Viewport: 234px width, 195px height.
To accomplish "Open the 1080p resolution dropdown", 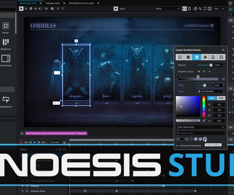I will (167, 9).
